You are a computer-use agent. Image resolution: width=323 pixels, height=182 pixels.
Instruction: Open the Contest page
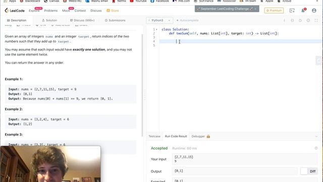point(80,11)
